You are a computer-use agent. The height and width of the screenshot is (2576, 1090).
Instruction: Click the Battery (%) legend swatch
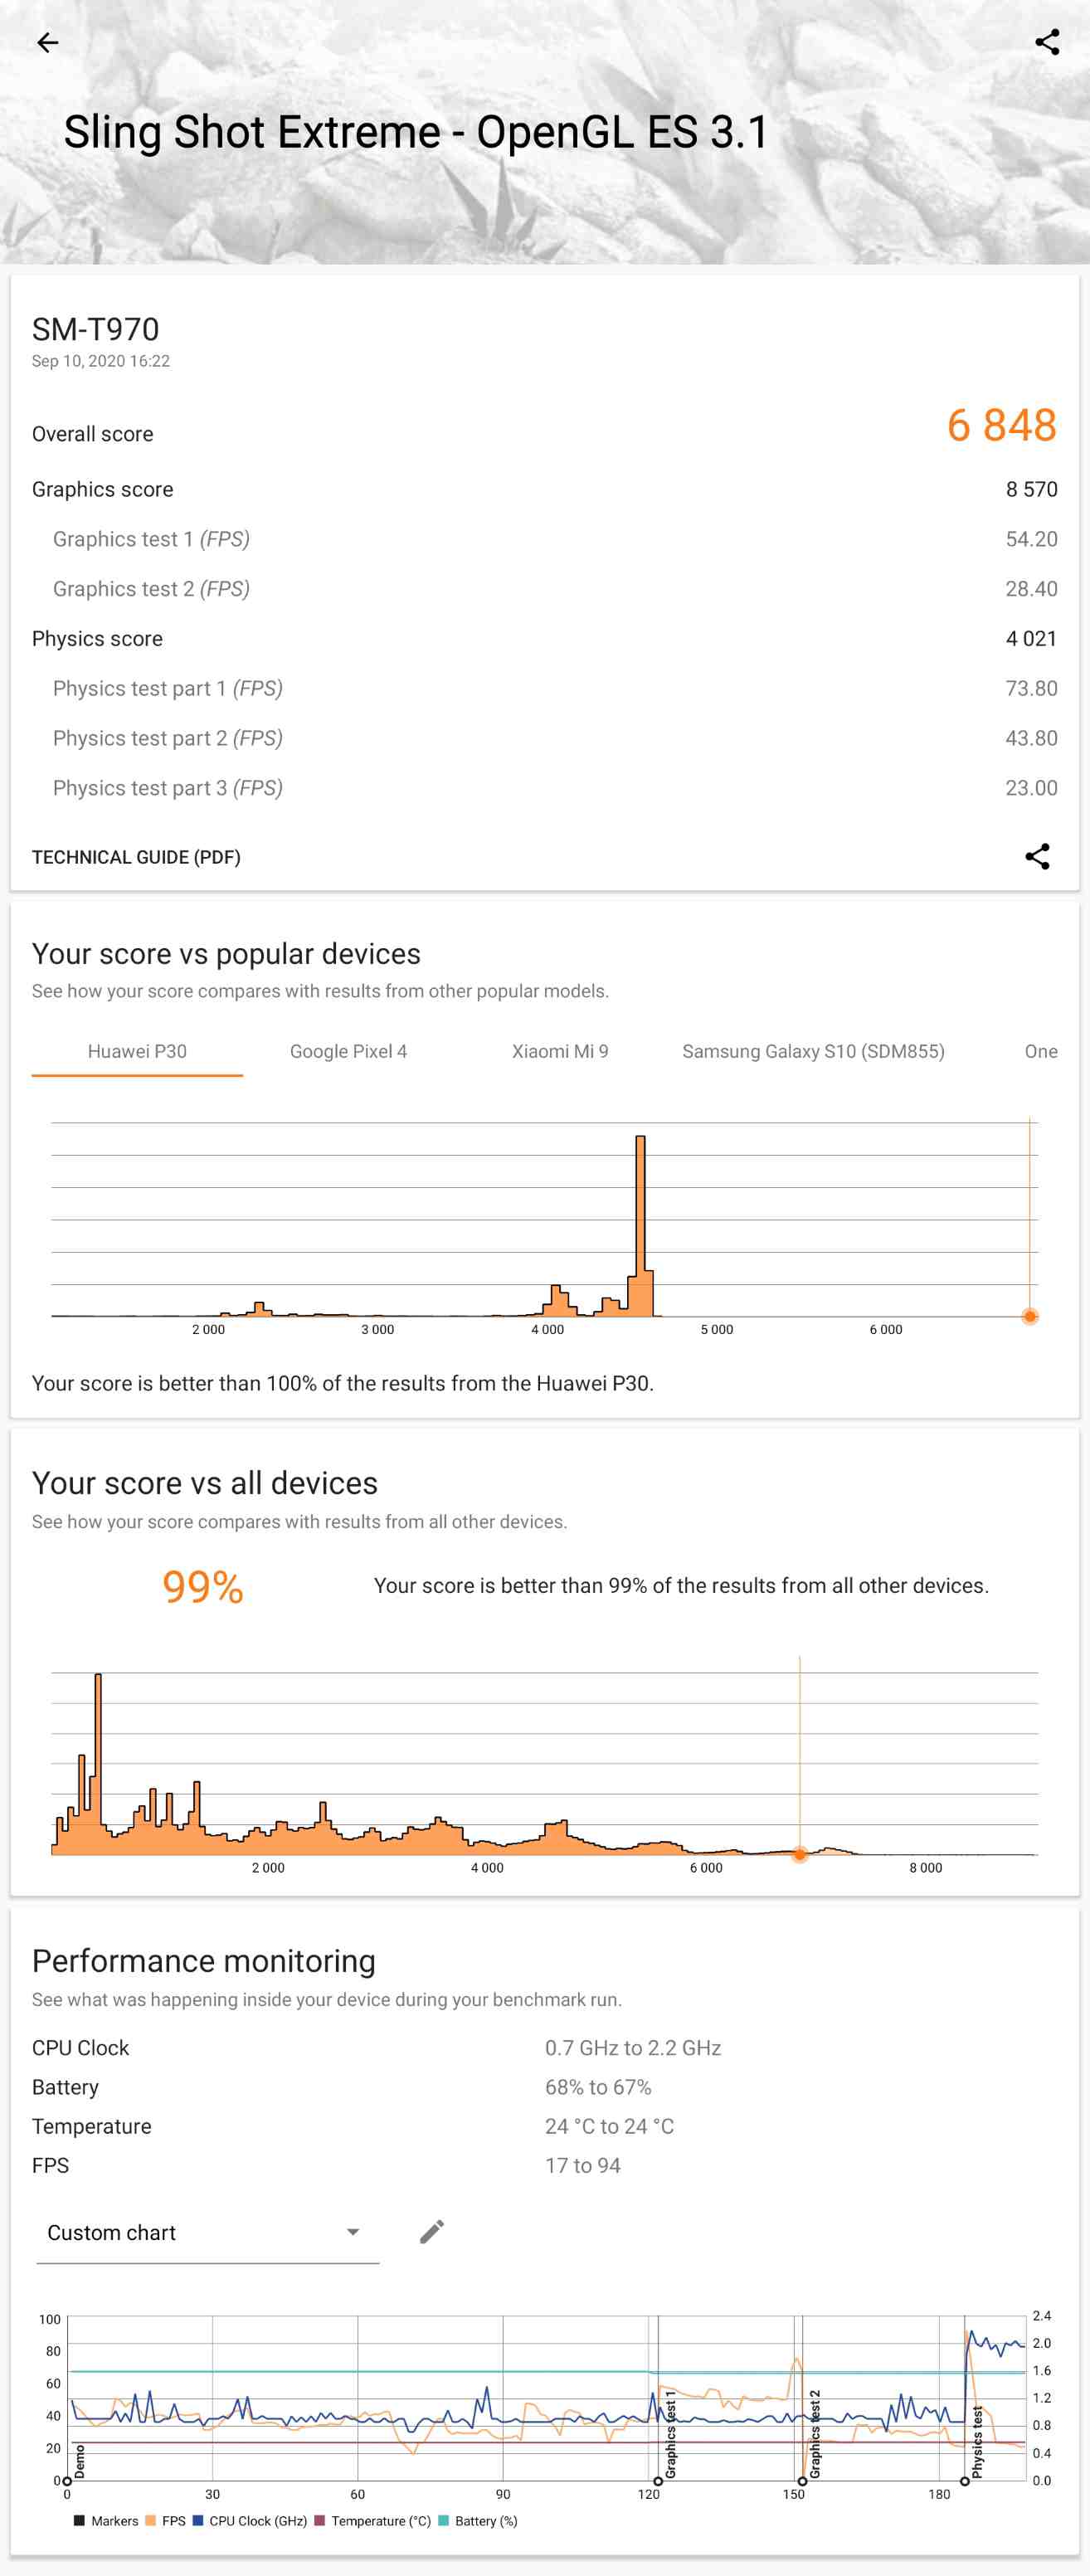pos(443,2520)
